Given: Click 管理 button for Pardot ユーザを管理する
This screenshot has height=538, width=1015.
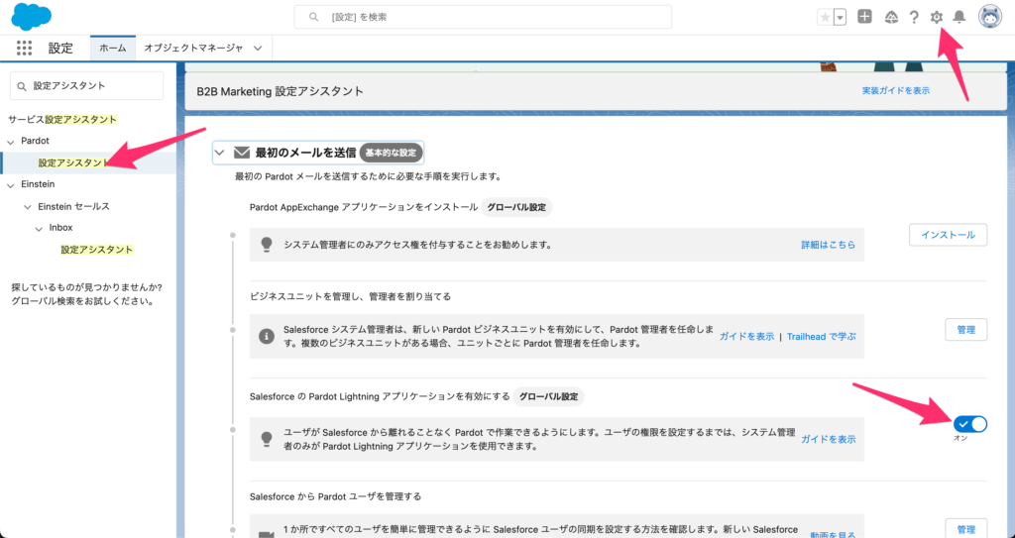Looking at the screenshot, I should click(x=965, y=529).
